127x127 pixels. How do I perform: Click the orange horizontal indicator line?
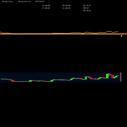[x=63, y=34]
